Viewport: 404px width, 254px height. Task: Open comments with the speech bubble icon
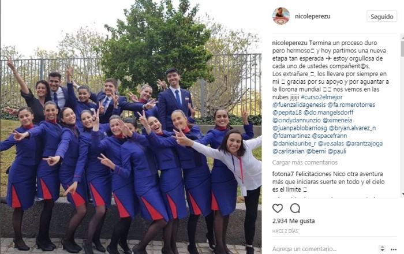point(295,208)
